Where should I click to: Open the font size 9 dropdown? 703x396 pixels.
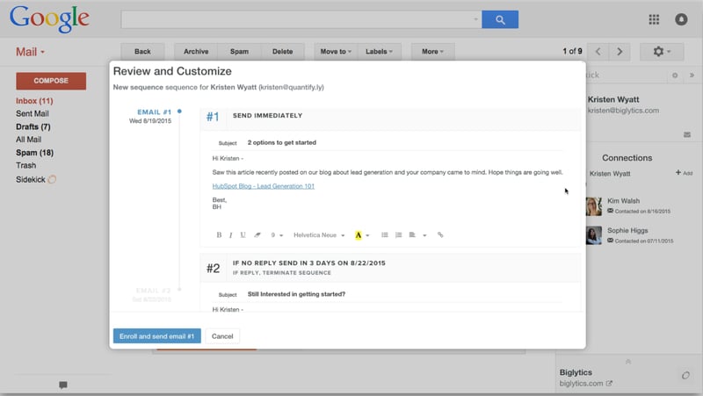[x=277, y=235]
